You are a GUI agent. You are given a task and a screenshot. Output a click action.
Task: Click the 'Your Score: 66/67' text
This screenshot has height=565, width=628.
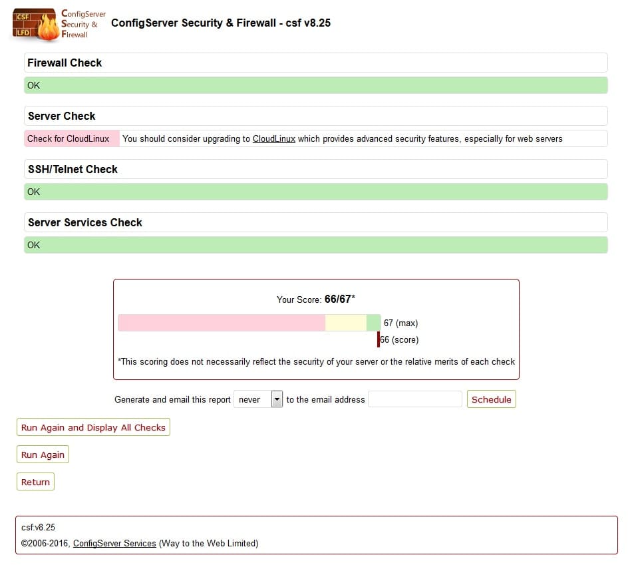tap(315, 299)
